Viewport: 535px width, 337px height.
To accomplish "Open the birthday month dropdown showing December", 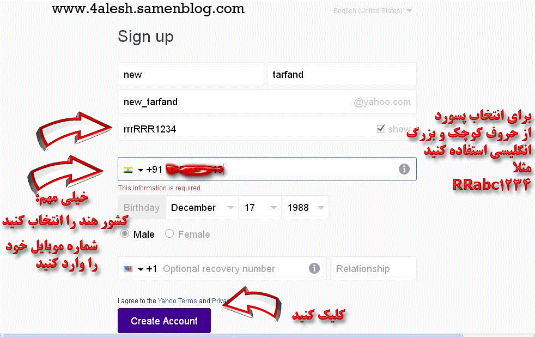I will [x=202, y=208].
